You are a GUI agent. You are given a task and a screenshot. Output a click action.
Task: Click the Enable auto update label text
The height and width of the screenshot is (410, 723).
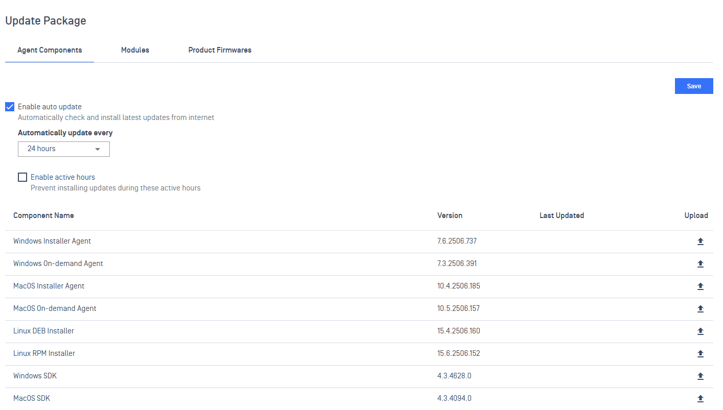pyautogui.click(x=50, y=107)
